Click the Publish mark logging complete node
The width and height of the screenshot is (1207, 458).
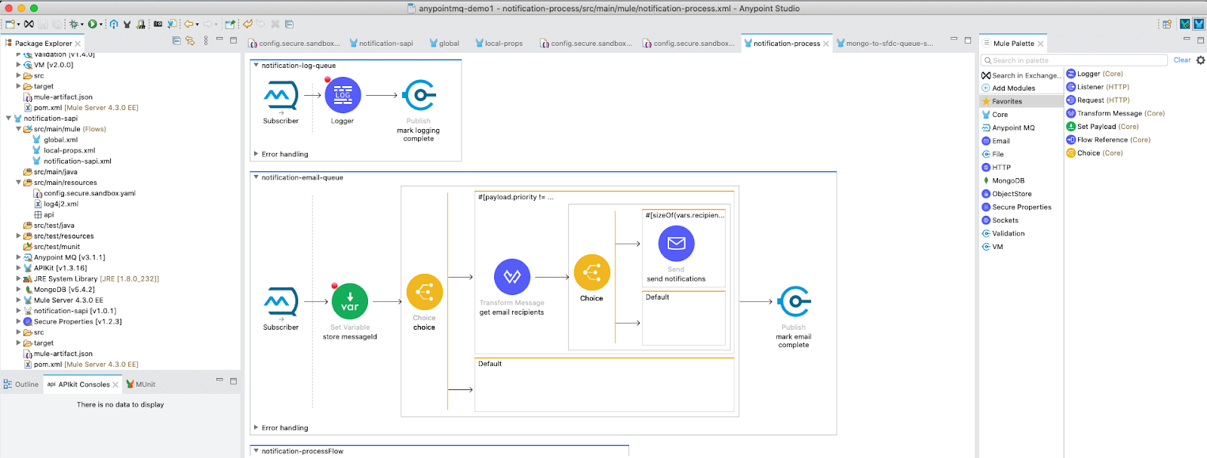419,96
